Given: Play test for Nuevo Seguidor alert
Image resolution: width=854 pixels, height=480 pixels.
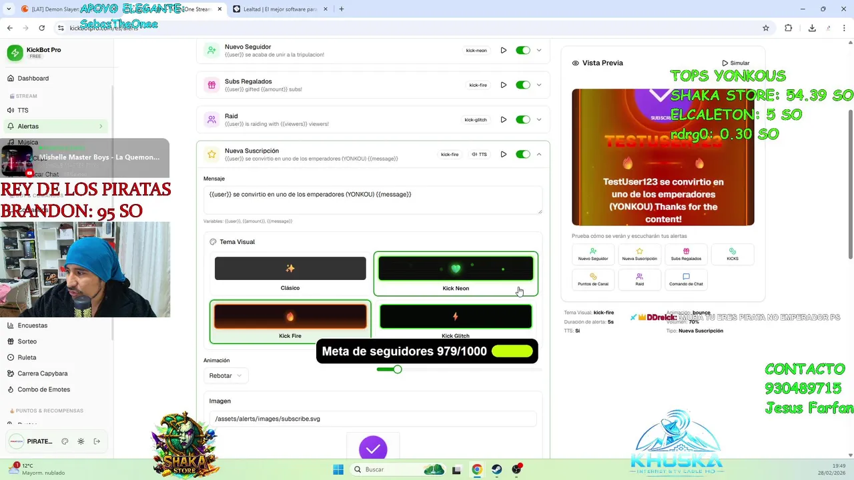Looking at the screenshot, I should pos(504,50).
